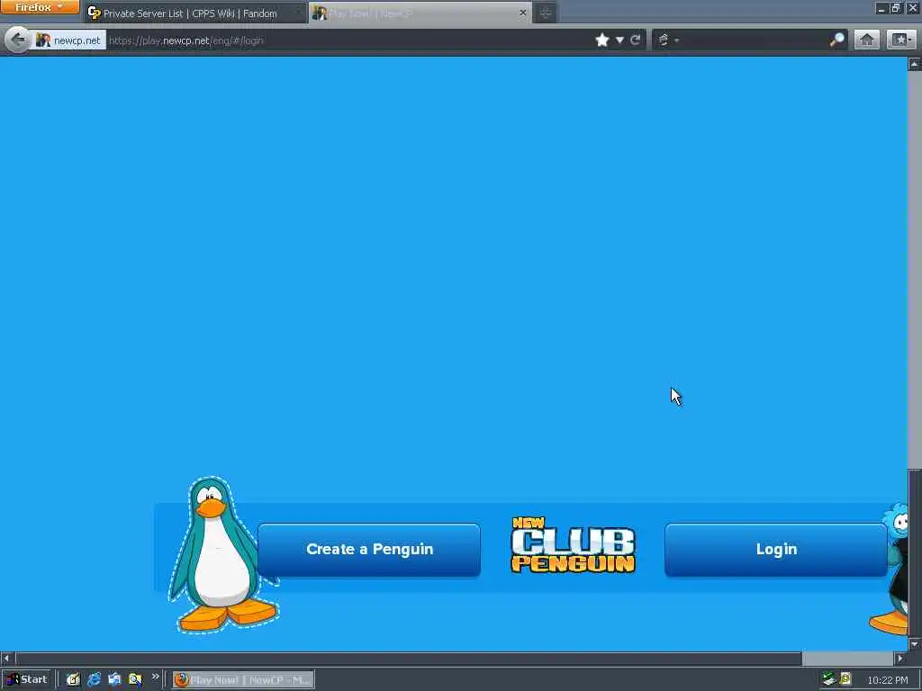Expand quick launch overflow chevron
Viewport: 922px width, 691px height.
[x=155, y=677]
